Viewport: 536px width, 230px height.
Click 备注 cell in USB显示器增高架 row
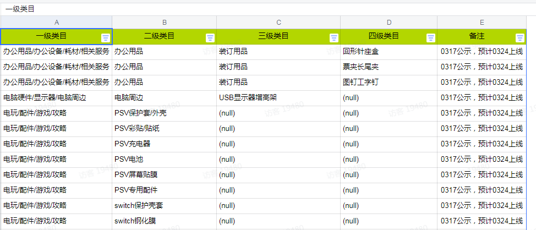[482, 98]
